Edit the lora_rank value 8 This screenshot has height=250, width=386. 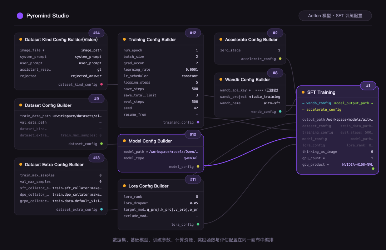click(197, 196)
